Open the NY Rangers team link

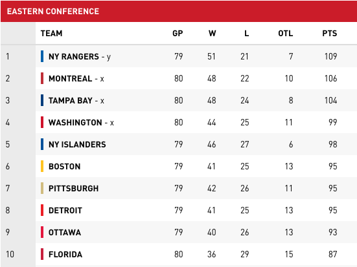point(74,57)
